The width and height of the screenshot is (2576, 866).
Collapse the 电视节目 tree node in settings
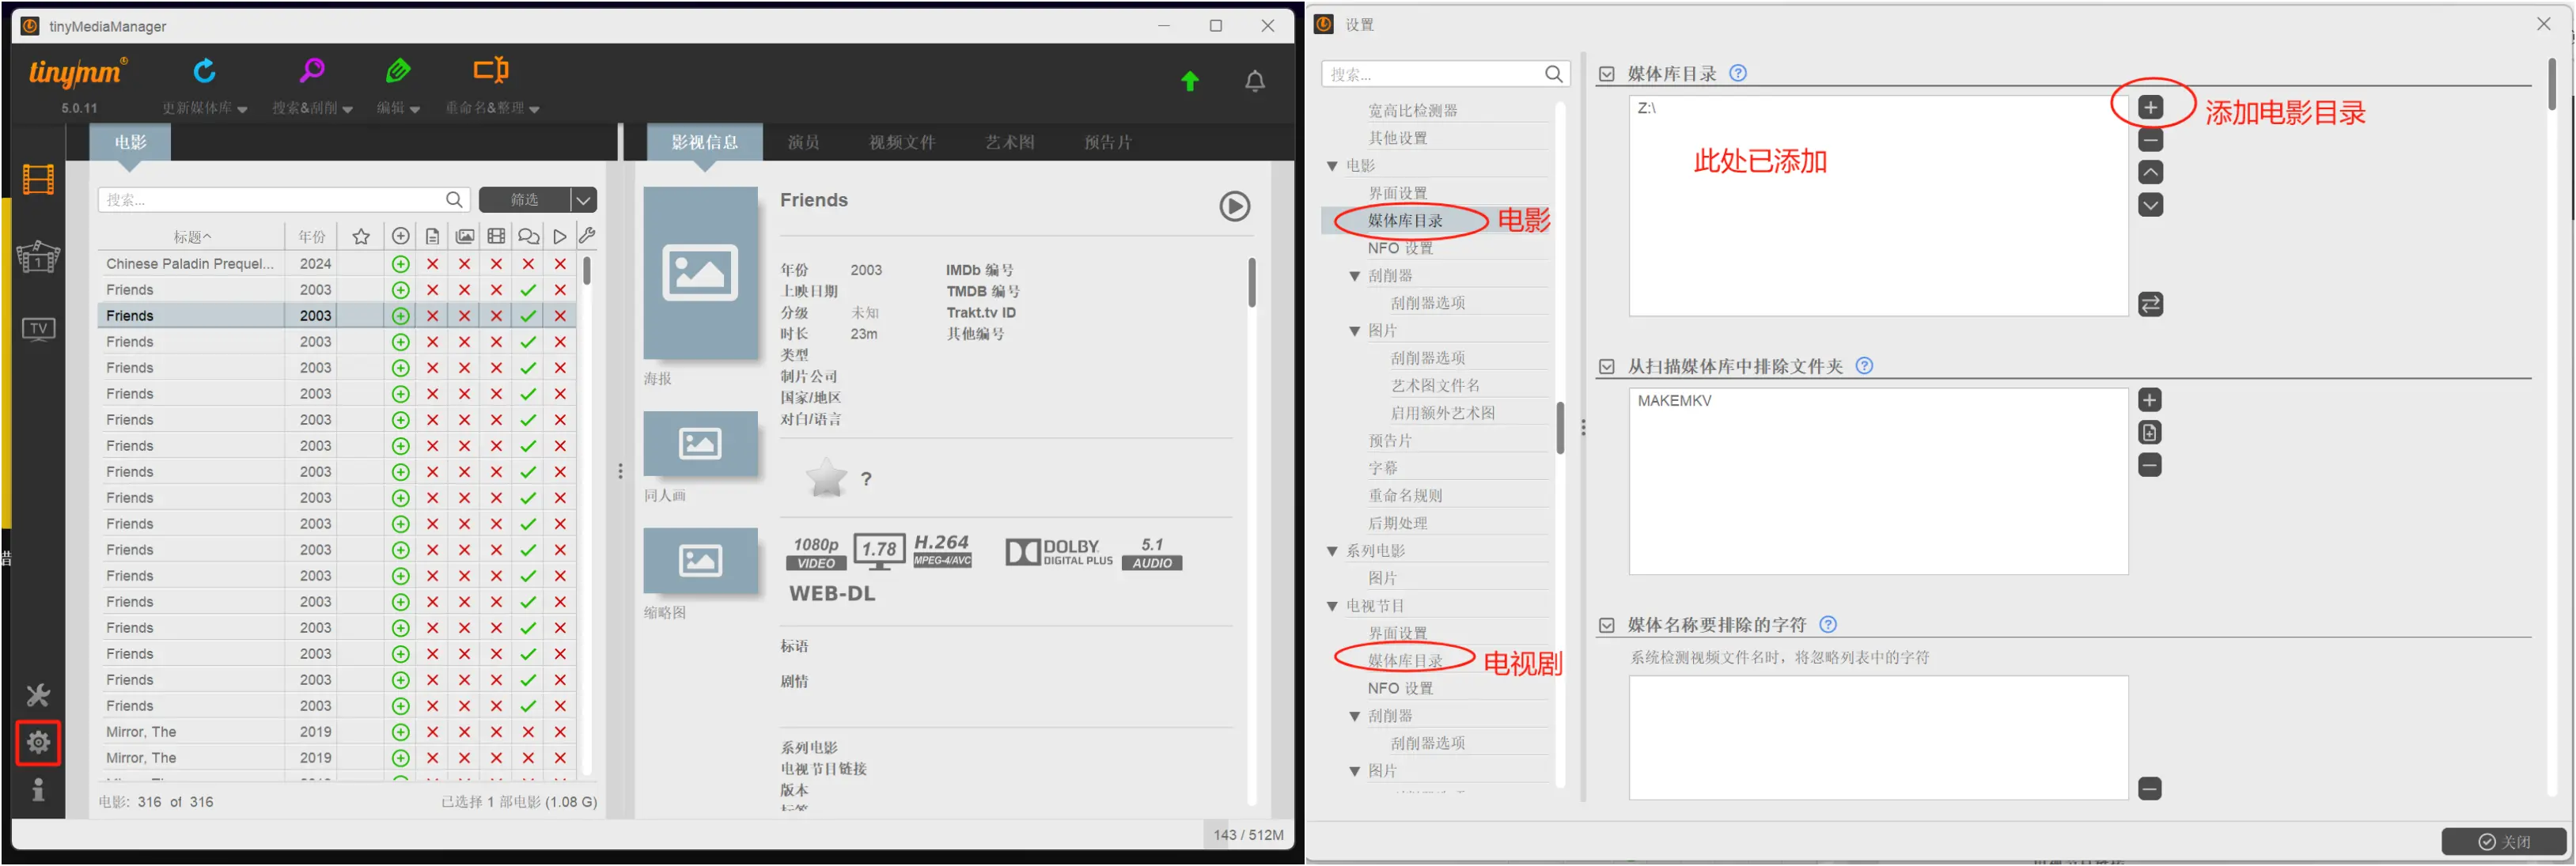(1332, 607)
